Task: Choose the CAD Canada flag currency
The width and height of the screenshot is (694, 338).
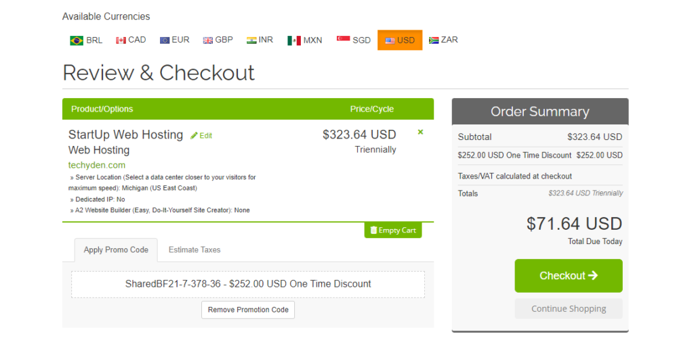Action: pyautogui.click(x=131, y=40)
